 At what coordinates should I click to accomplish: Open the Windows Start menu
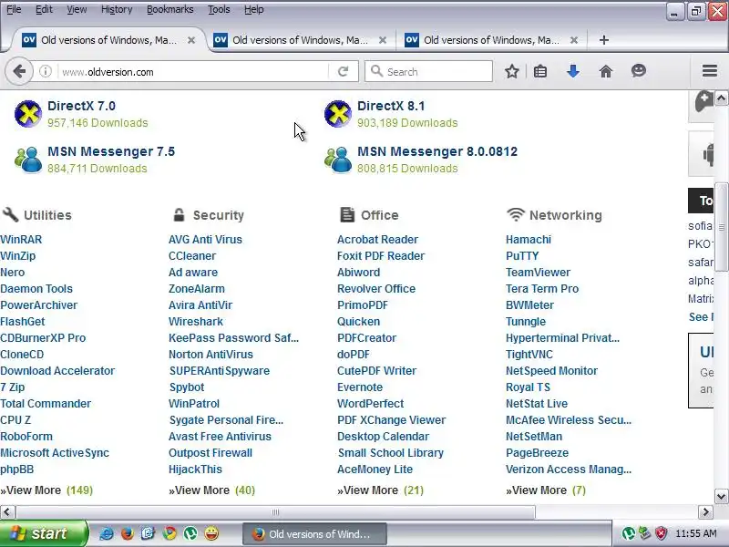pyautogui.click(x=43, y=533)
